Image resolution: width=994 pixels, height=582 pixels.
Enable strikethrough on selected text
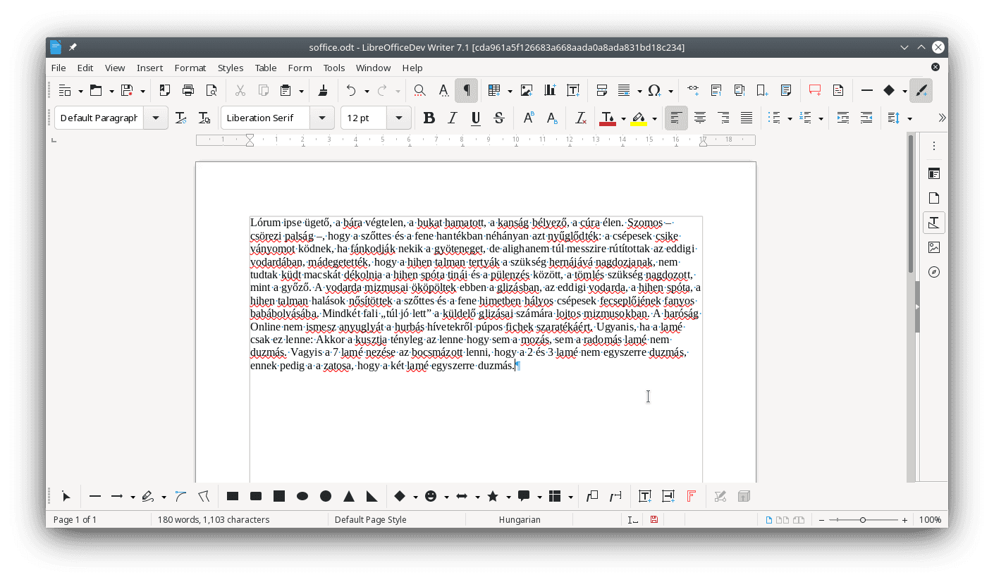tap(498, 118)
